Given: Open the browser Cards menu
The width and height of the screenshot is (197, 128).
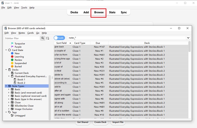Looking at the screenshot, I should click(x=31, y=33).
